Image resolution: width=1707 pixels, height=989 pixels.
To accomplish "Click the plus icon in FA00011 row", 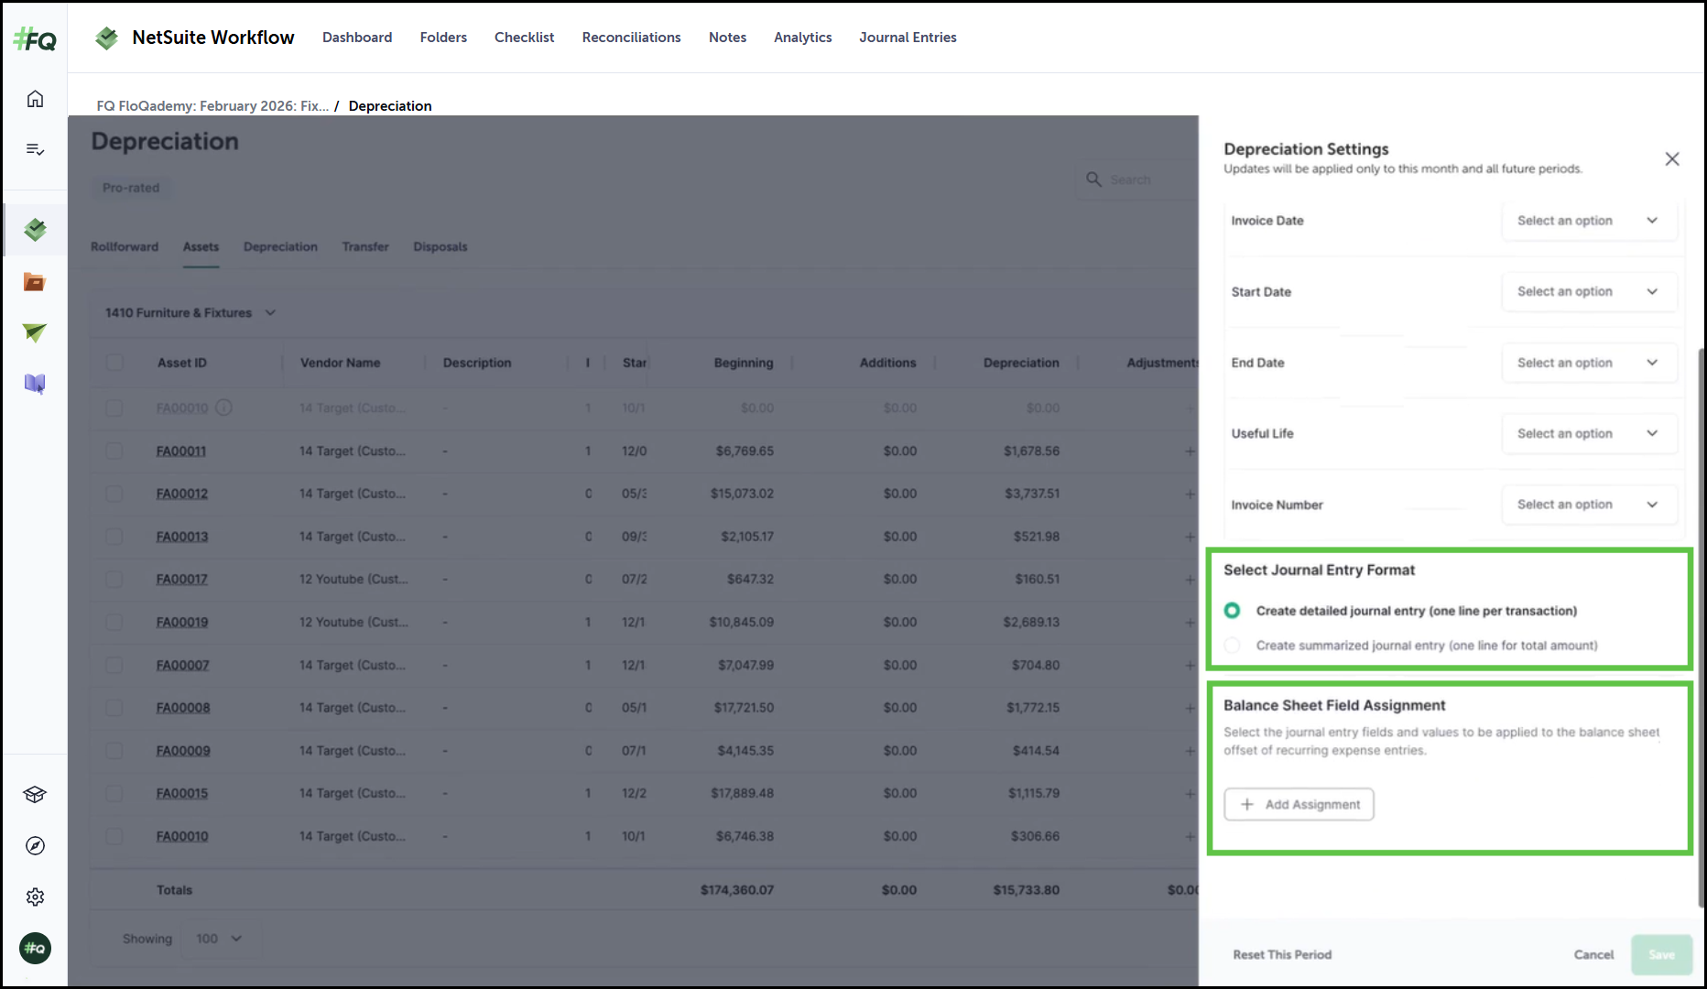I will tap(1190, 451).
